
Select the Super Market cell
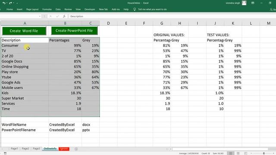click(x=25, y=98)
